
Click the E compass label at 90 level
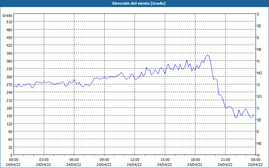(x=258, y=132)
